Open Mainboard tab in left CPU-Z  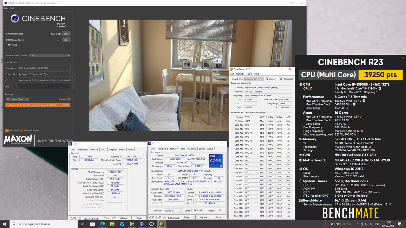83,149
